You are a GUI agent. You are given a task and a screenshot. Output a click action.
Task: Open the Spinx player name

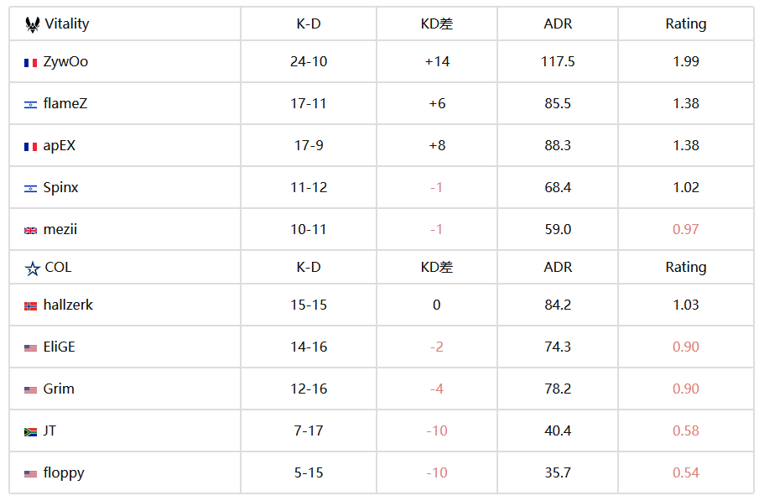60,187
